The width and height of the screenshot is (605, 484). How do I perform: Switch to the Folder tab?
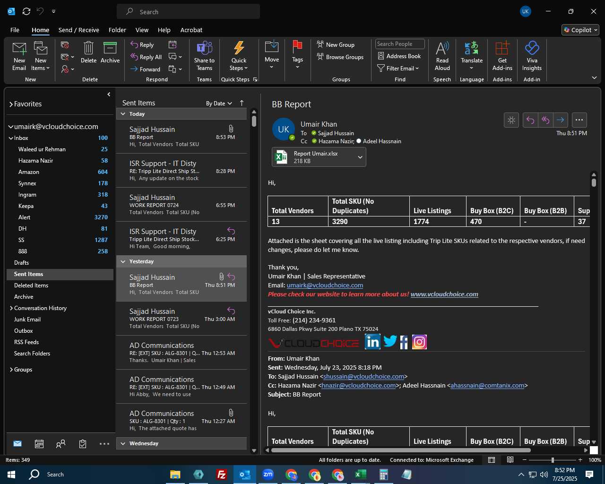coord(117,30)
